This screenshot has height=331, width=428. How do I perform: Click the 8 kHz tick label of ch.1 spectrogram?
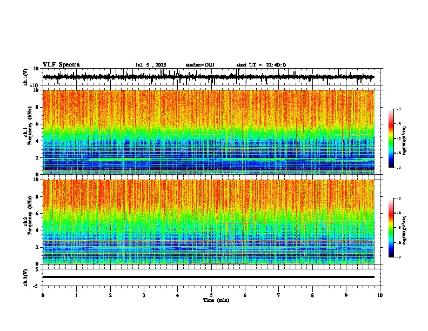coord(37,107)
